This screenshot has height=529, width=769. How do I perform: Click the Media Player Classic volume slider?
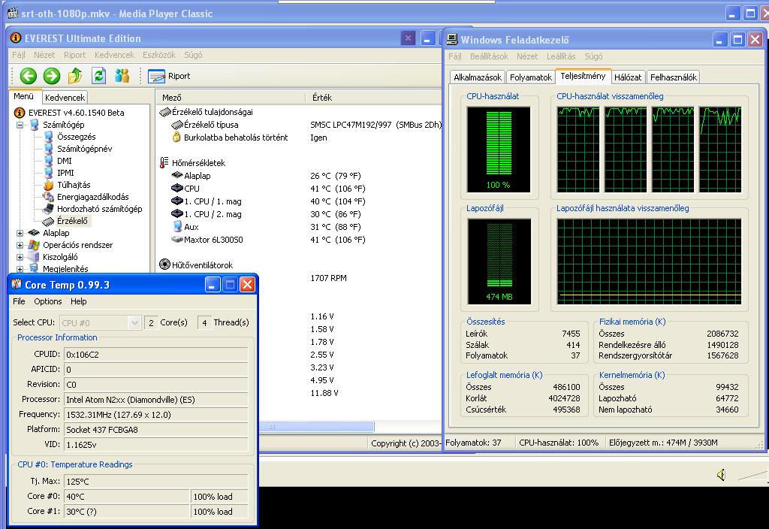tap(752, 475)
